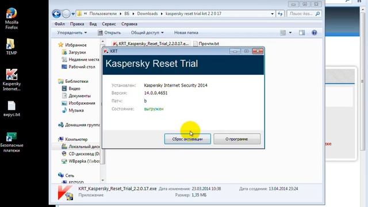Open the Файл menu
Screen dimensions: 368x207
[59, 24]
